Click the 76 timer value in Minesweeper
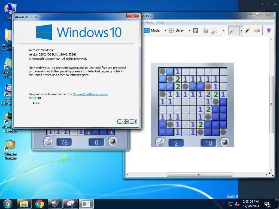This screenshot has height=209, width=279. (x=64, y=142)
